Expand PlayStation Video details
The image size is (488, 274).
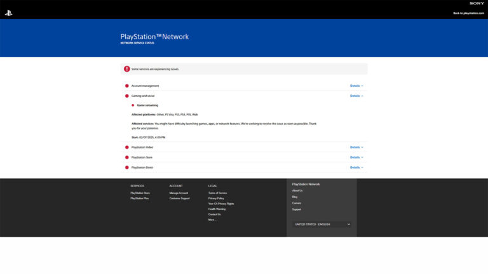pos(356,147)
